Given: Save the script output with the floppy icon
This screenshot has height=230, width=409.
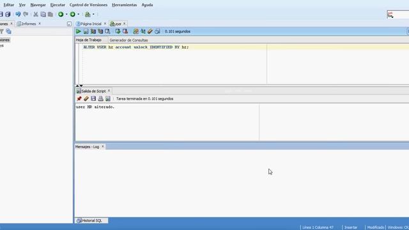Looking at the screenshot, I should tap(93, 98).
